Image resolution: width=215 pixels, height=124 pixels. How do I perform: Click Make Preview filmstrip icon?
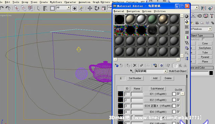pyautogui.click(x=186, y=43)
